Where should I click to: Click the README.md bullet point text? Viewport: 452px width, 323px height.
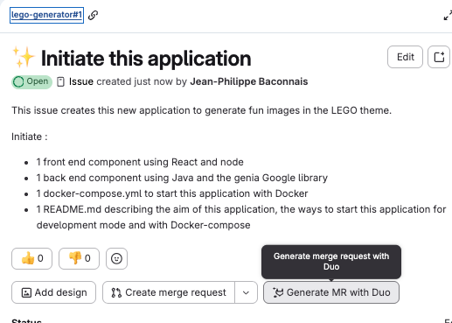click(x=241, y=217)
